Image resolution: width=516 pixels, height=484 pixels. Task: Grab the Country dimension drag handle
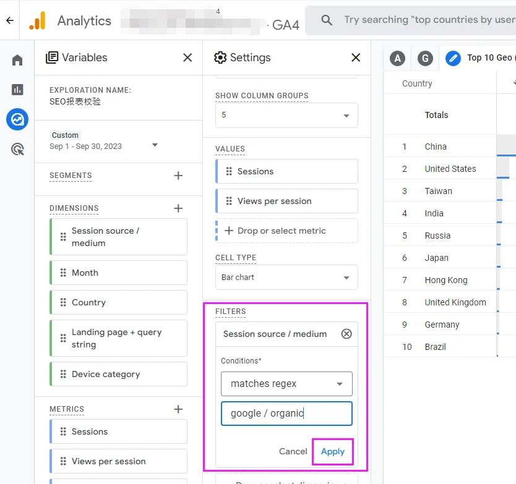pyautogui.click(x=63, y=302)
